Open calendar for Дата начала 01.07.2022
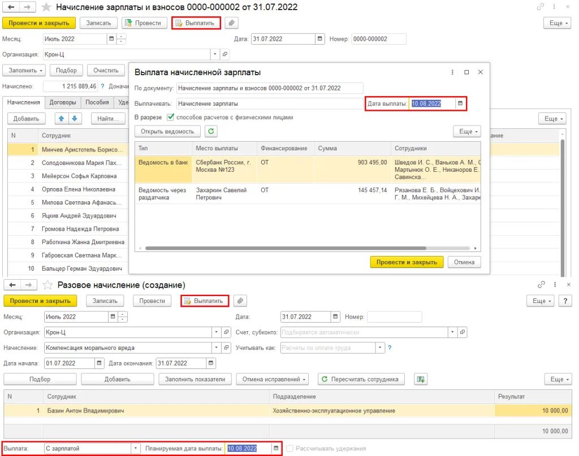 click(x=100, y=363)
